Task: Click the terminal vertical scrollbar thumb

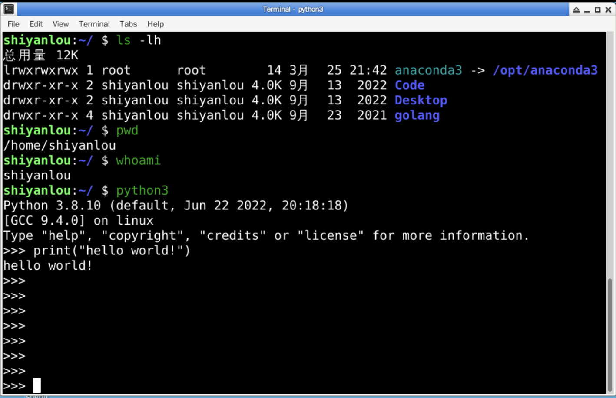Action: coord(610,335)
